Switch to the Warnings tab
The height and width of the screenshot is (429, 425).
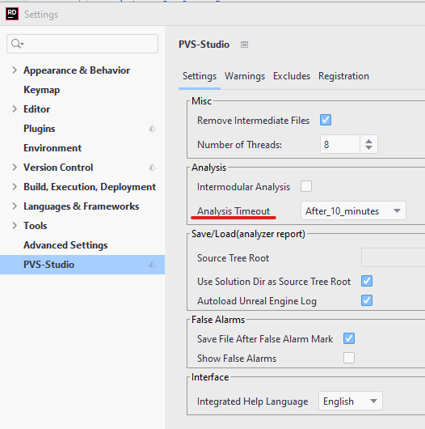[x=245, y=76]
